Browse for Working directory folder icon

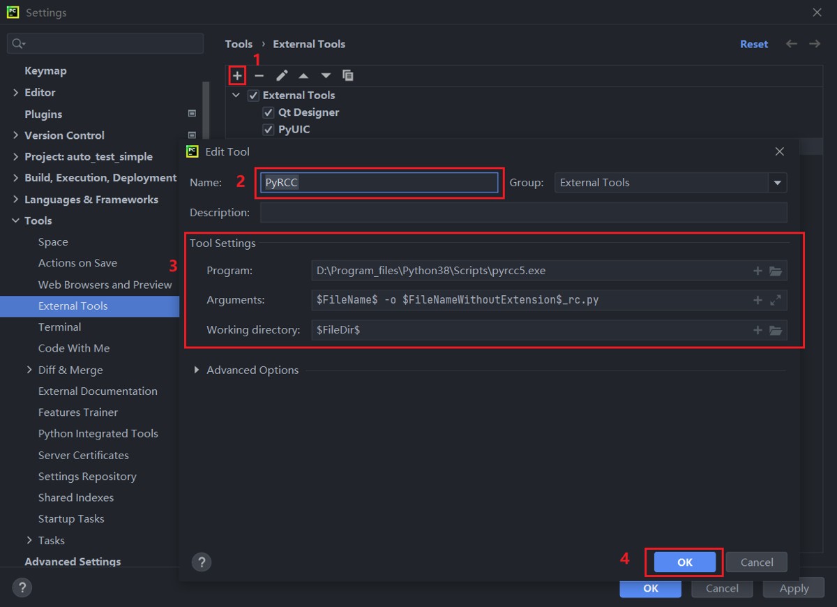[776, 330]
